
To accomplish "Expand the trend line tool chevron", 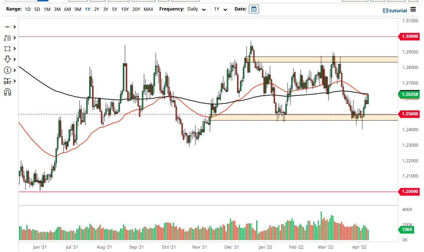I will pyautogui.click(x=14, y=38).
